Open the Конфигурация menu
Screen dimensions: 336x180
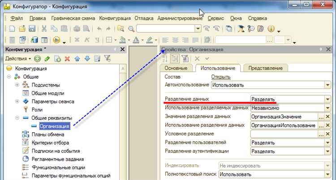pos(115,18)
